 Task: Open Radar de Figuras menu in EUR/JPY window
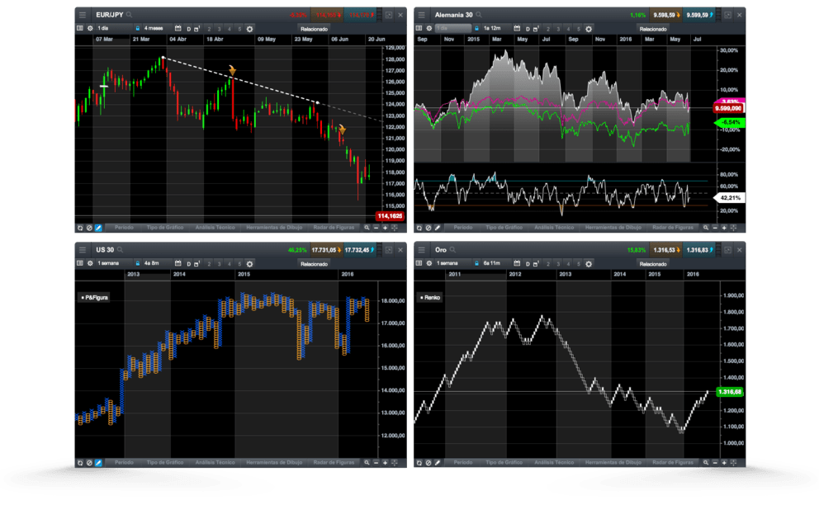(x=334, y=229)
